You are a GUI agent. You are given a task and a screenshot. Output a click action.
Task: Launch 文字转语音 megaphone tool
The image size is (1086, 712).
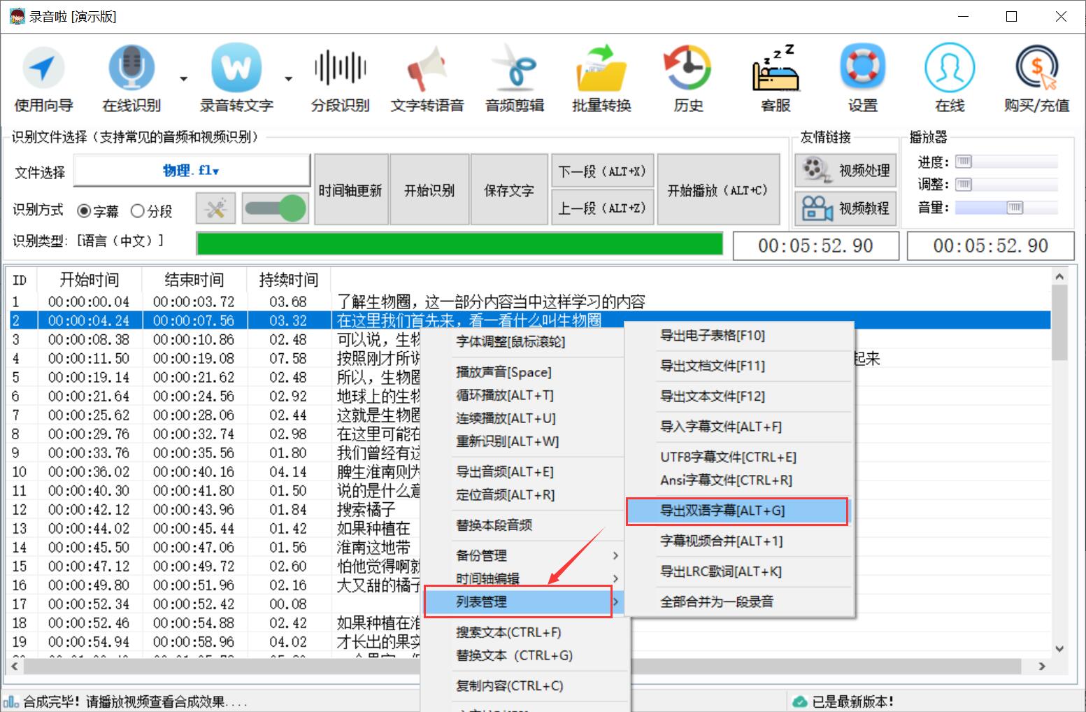427,78
